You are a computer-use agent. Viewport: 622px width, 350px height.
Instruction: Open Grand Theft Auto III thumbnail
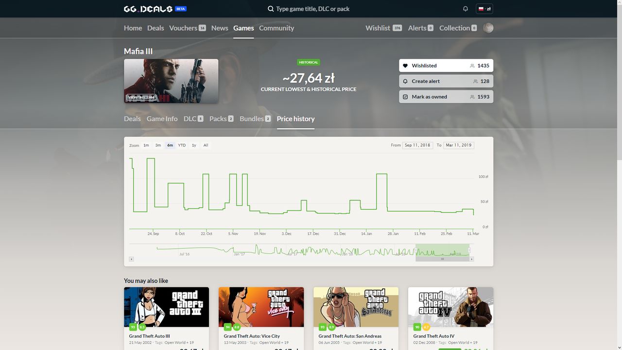(x=166, y=307)
